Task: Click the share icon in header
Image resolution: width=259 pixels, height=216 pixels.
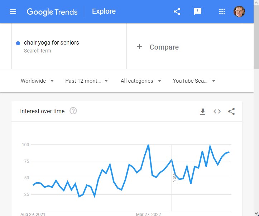Action: tap(177, 12)
